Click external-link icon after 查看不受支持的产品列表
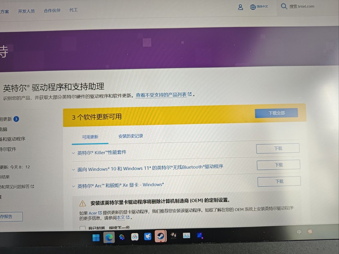Screen dimensions: 339x254 pyautogui.click(x=190, y=94)
